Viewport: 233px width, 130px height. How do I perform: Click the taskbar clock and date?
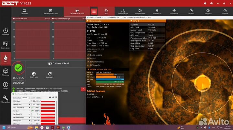pos(227,127)
